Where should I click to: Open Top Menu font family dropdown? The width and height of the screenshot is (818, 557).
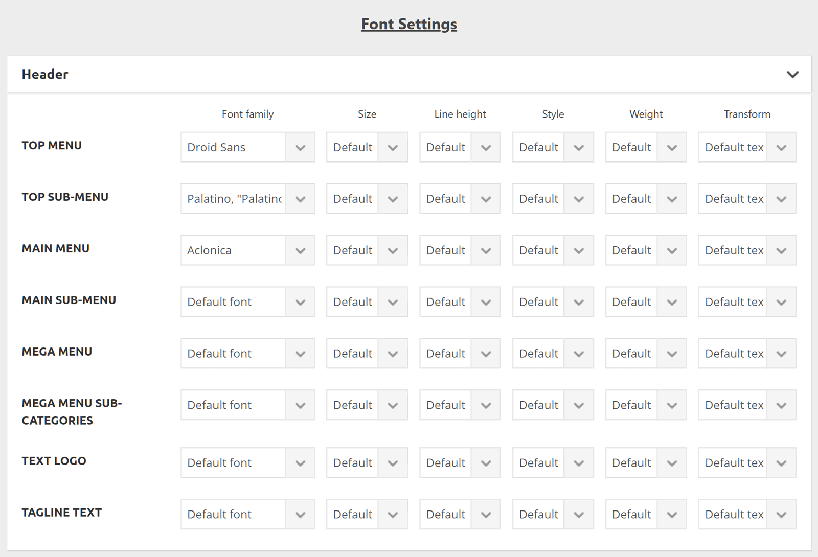[x=247, y=147]
